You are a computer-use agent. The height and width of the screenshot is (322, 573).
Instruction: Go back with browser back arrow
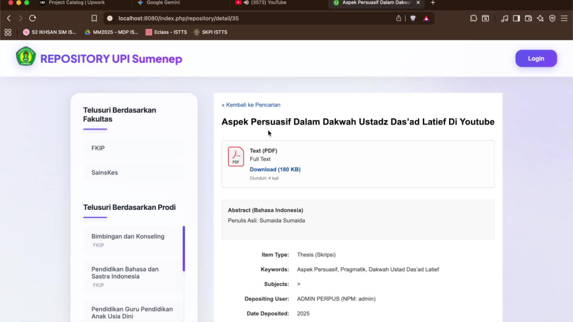(x=9, y=18)
